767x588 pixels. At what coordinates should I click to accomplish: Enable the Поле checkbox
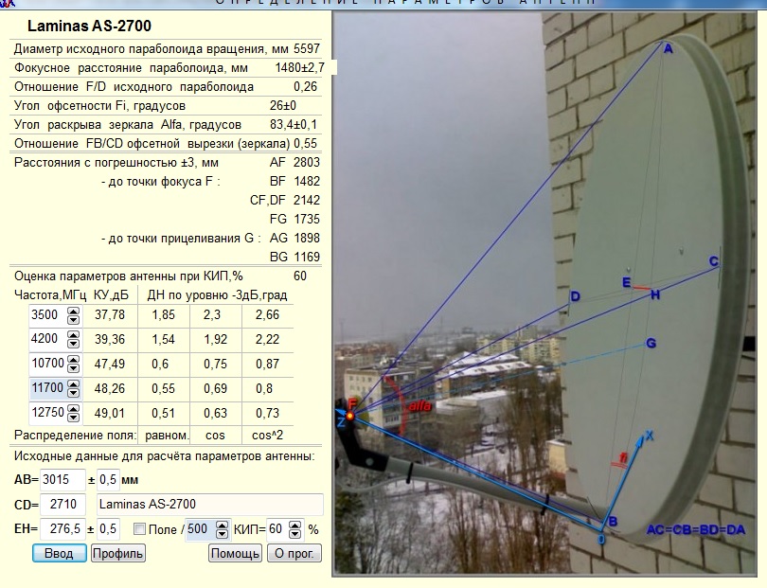[x=139, y=529]
